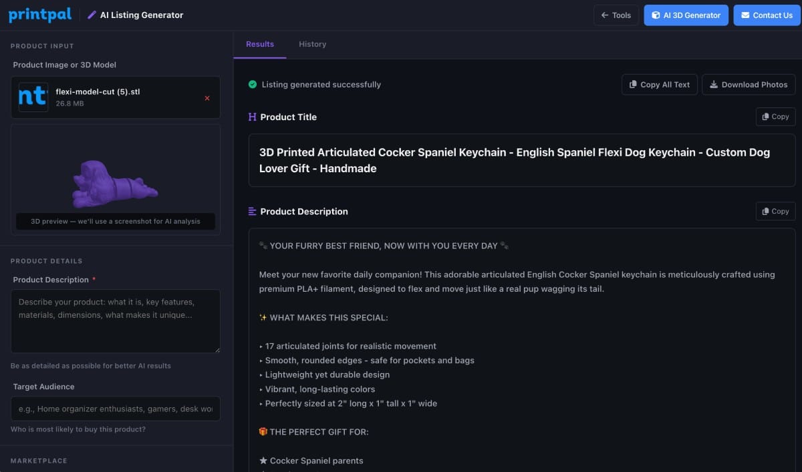Go back to Tools
Image resolution: width=802 pixels, height=472 pixels.
pos(616,15)
